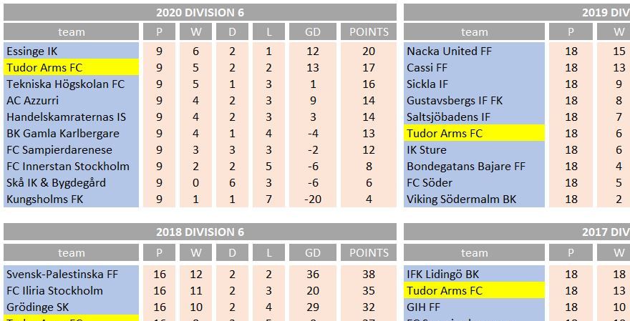Click the 2020 DIVISION 6 header

click(200, 12)
